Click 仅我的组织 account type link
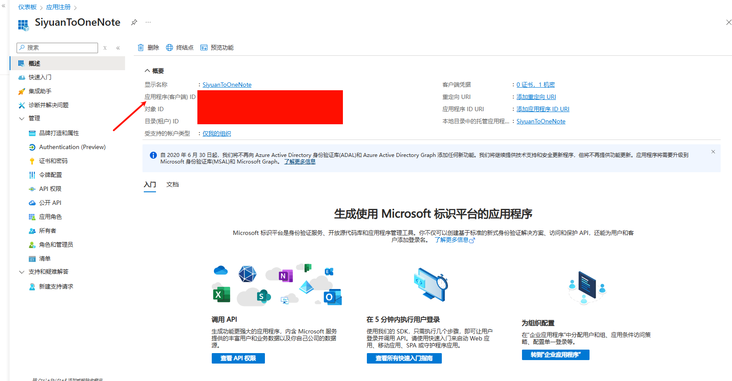This screenshot has height=381, width=732. click(217, 133)
